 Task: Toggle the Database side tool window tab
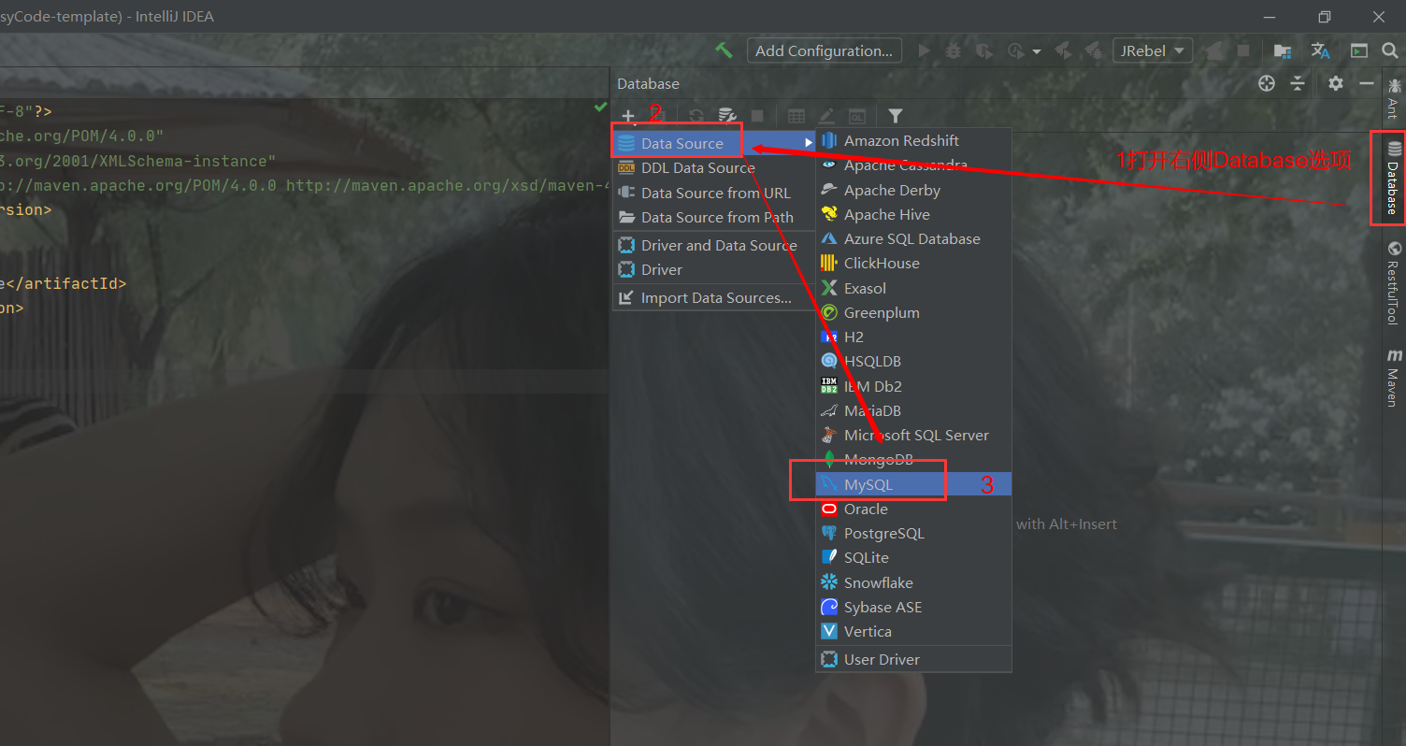click(x=1393, y=178)
